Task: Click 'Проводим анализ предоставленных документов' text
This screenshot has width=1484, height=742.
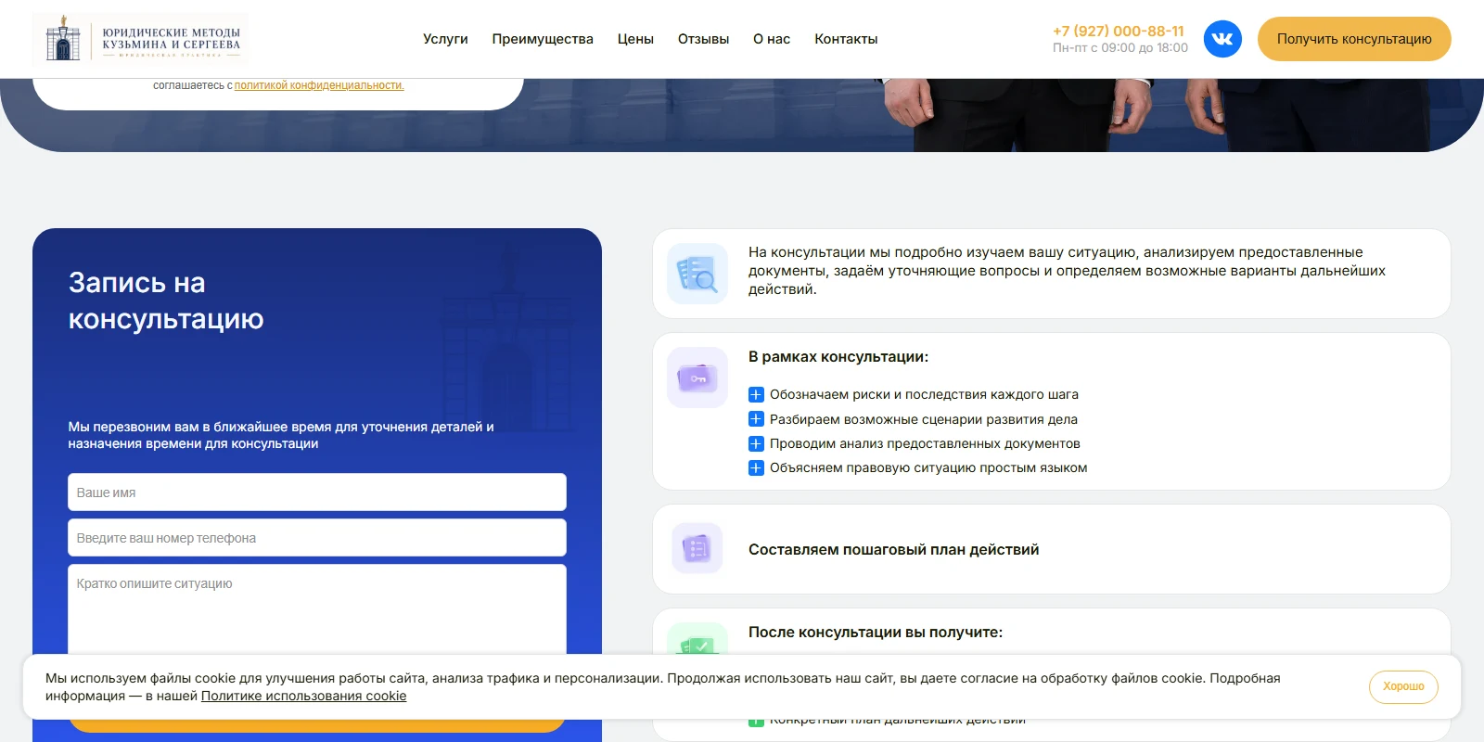Action: (x=925, y=443)
